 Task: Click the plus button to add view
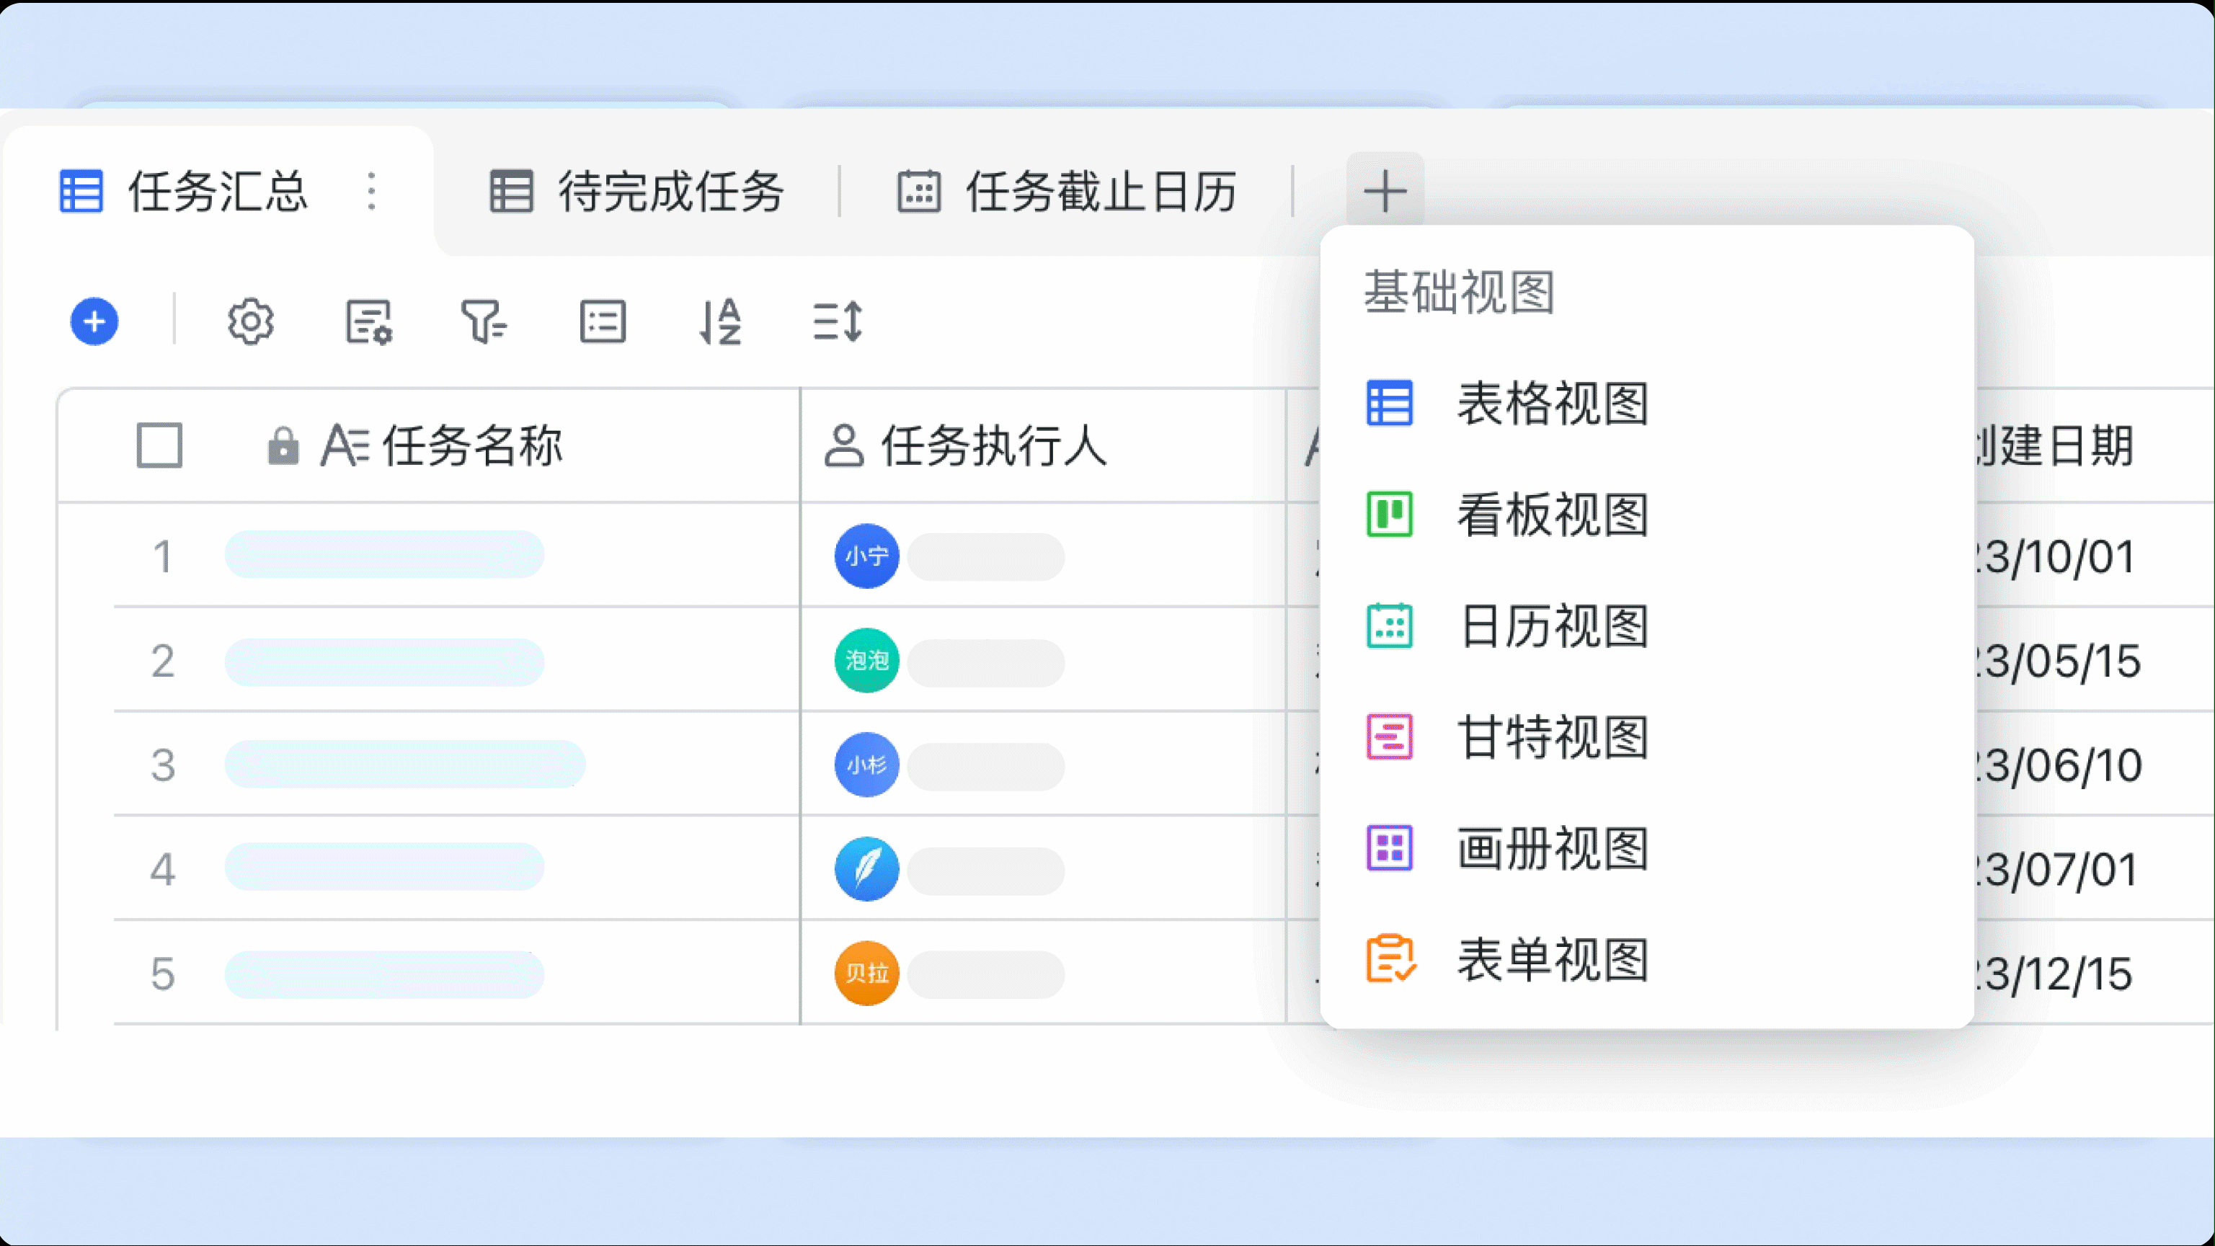[x=1385, y=191]
